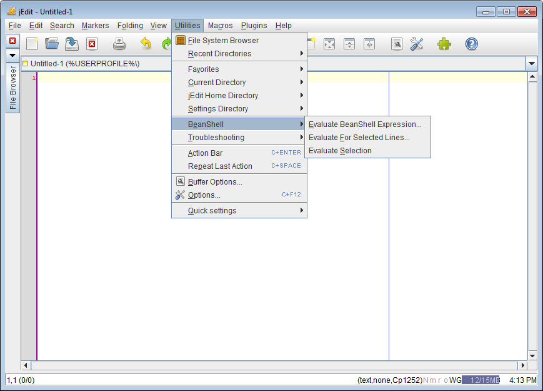The height and width of the screenshot is (391, 543).
Task: Open the Plugins menu
Action: coord(254,26)
